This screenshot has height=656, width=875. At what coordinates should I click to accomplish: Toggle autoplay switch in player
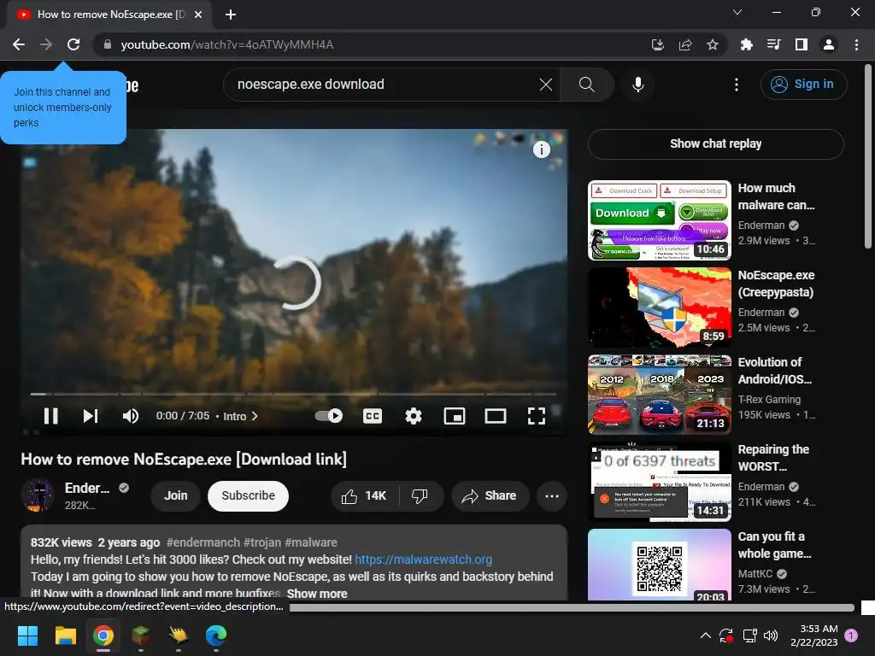coord(329,416)
